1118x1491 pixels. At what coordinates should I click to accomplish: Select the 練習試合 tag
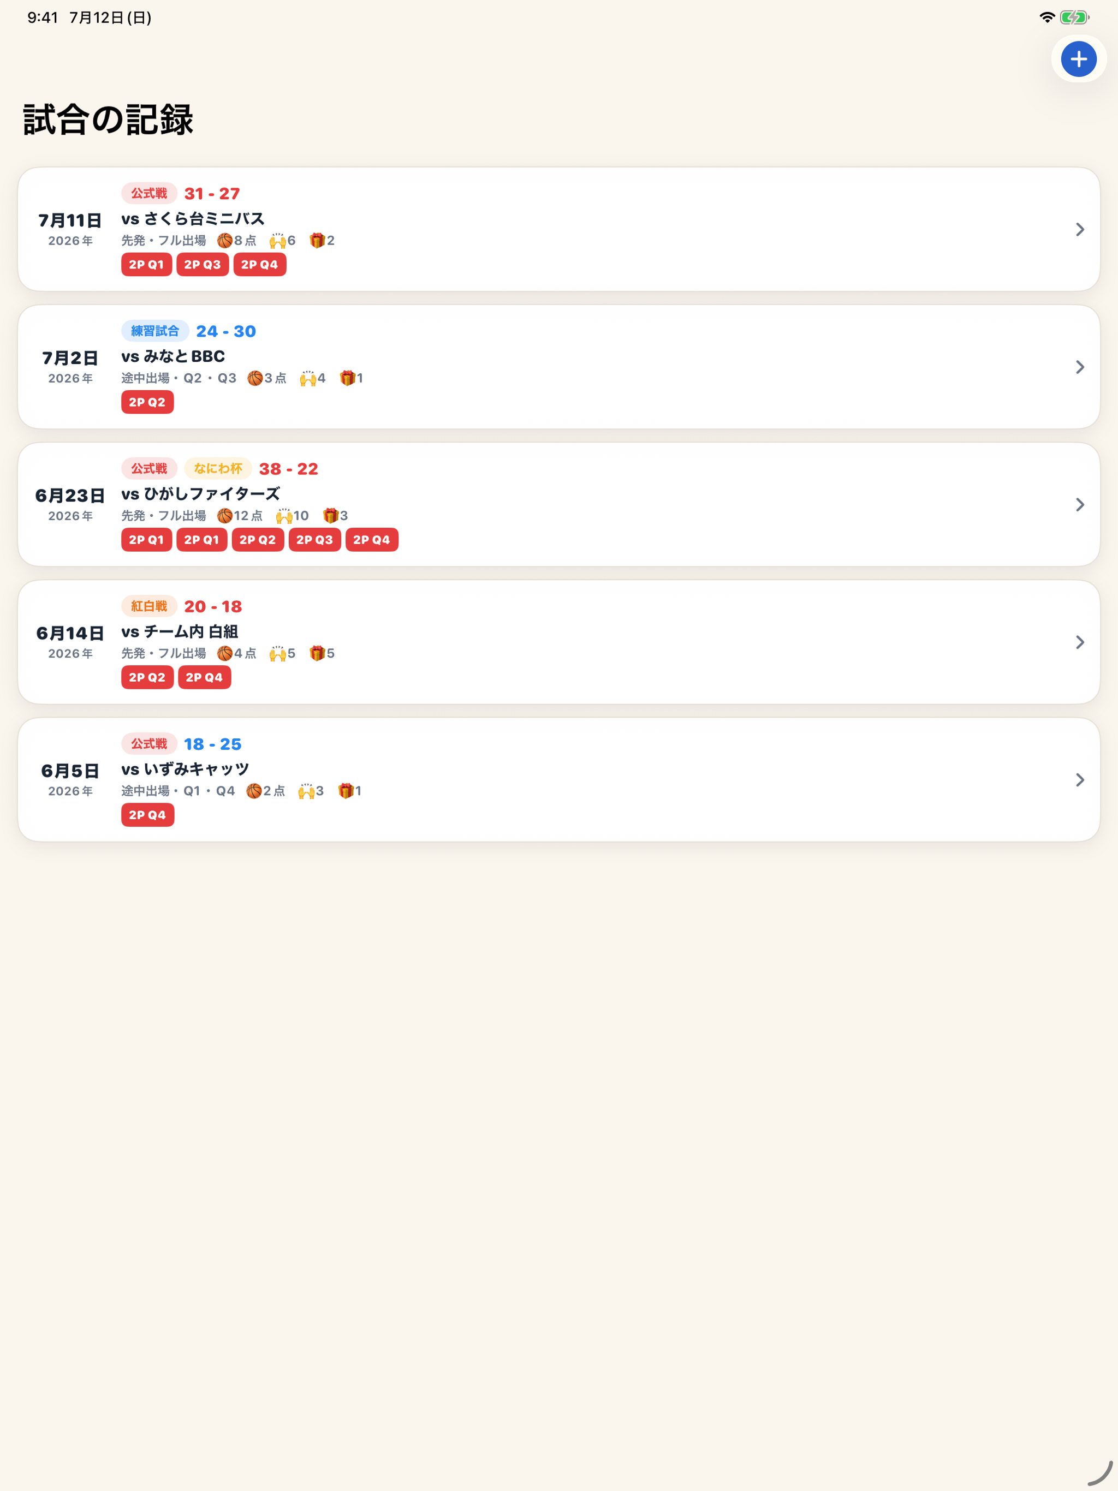click(x=155, y=331)
